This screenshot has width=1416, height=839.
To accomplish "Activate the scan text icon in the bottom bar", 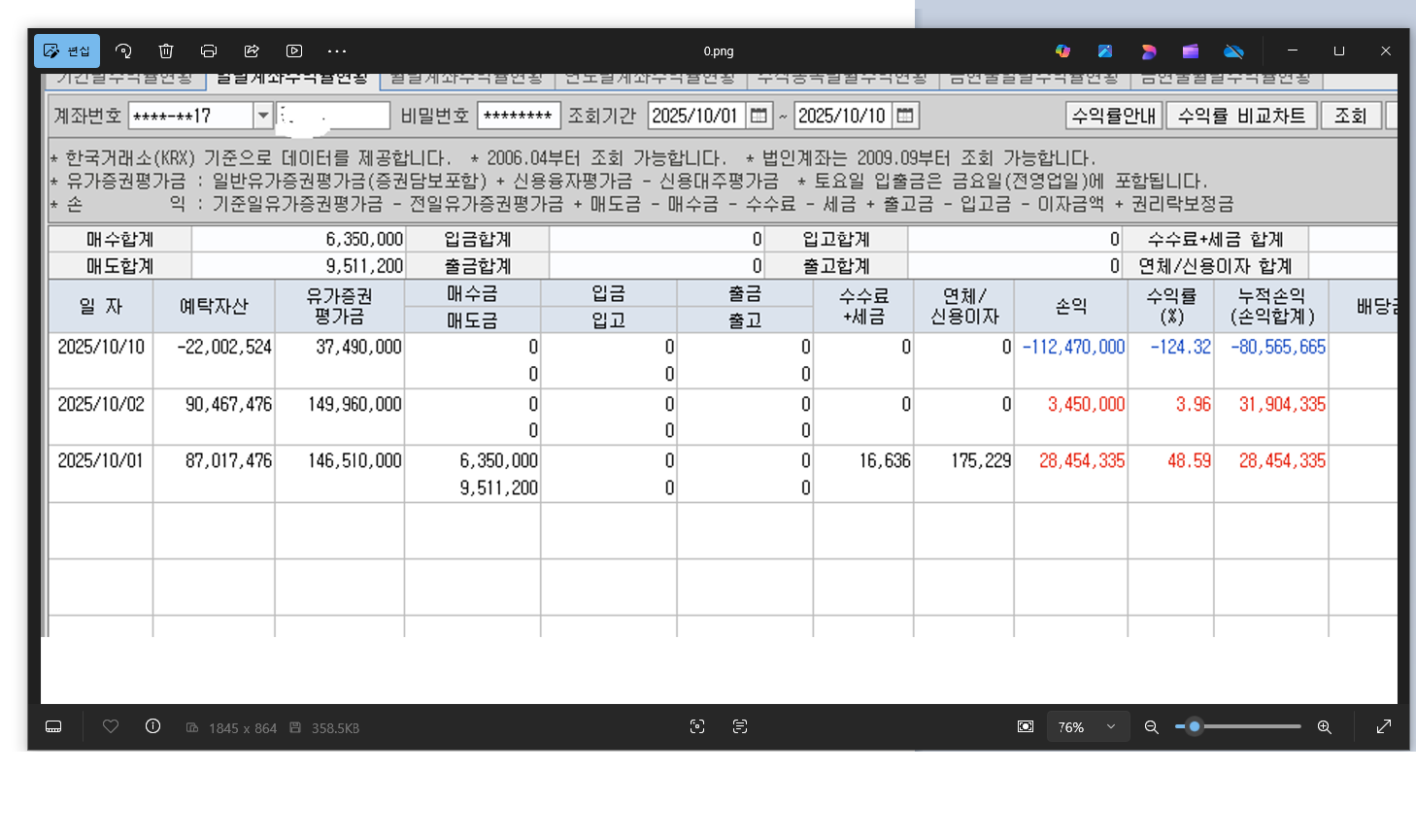I will [740, 726].
